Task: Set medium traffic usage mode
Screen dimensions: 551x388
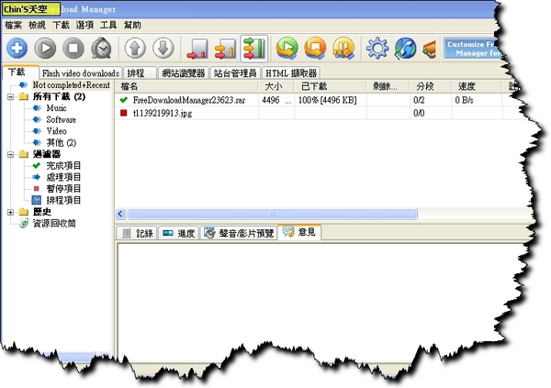Action: (225, 49)
